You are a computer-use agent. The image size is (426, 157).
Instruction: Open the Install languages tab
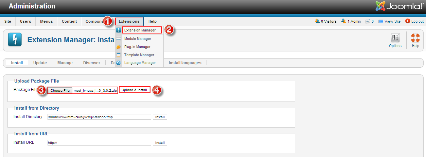[x=185, y=63]
